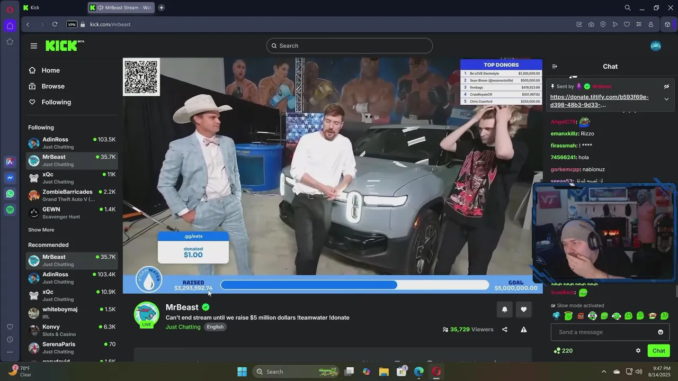
Task: Open SerenaParis recommended channel
Action: (x=72, y=348)
